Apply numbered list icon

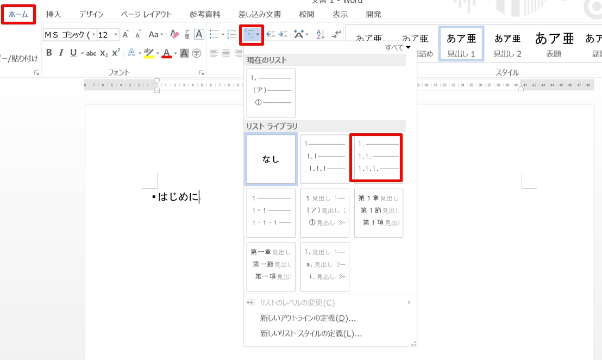pos(231,35)
